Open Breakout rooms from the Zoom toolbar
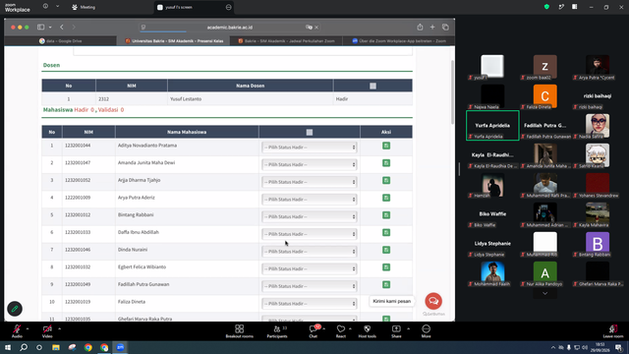The height and width of the screenshot is (354, 629). 240,328
